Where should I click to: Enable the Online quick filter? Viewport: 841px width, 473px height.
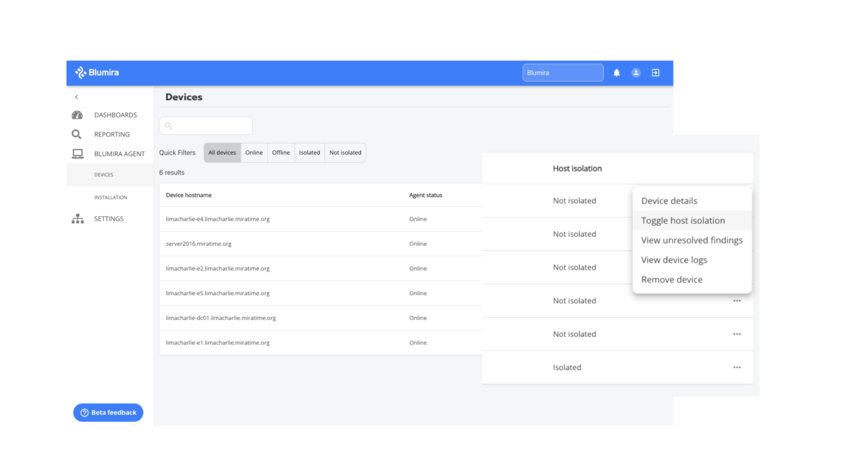[254, 152]
